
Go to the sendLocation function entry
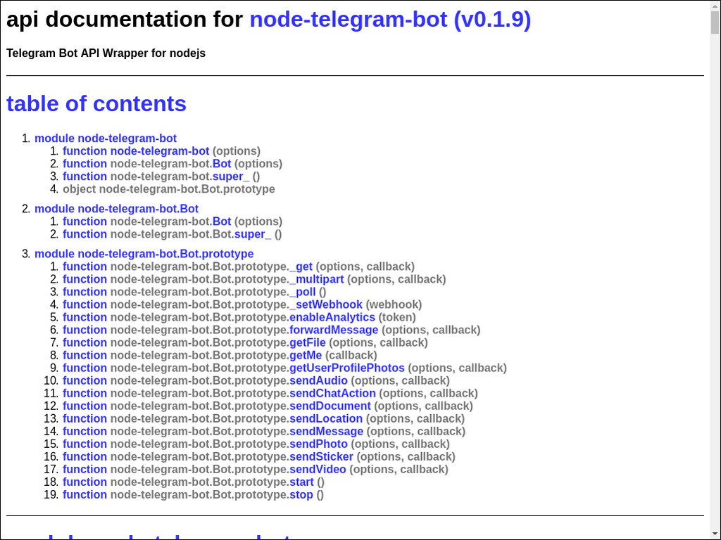(x=263, y=419)
